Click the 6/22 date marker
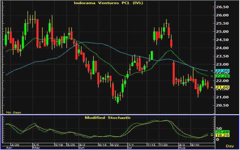 pyautogui.click(x=115, y=145)
